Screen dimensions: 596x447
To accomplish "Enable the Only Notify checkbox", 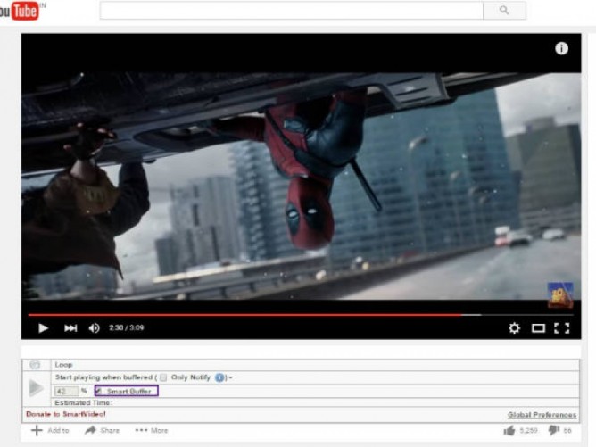I will [163, 377].
